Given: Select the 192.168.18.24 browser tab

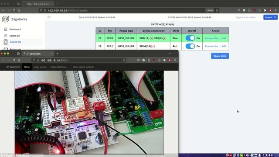Looking at the screenshot, I should [x=38, y=3].
